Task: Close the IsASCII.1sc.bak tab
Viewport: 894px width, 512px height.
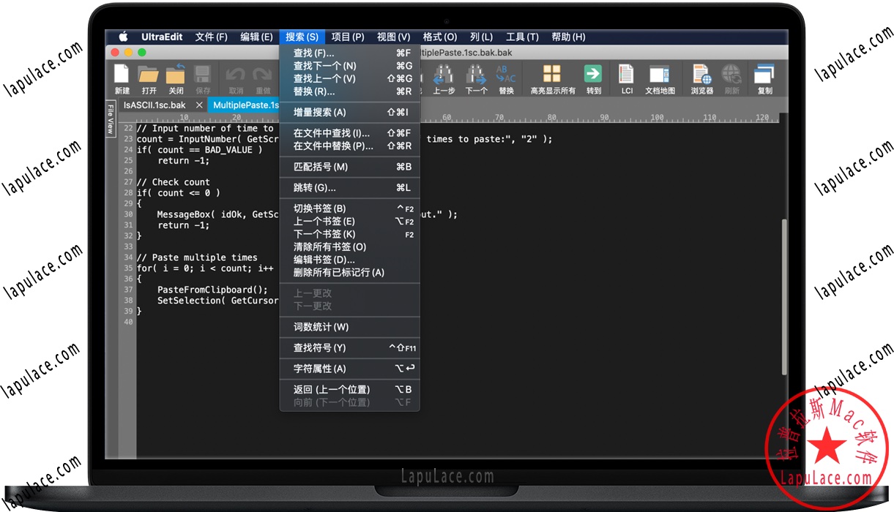Action: 199,105
